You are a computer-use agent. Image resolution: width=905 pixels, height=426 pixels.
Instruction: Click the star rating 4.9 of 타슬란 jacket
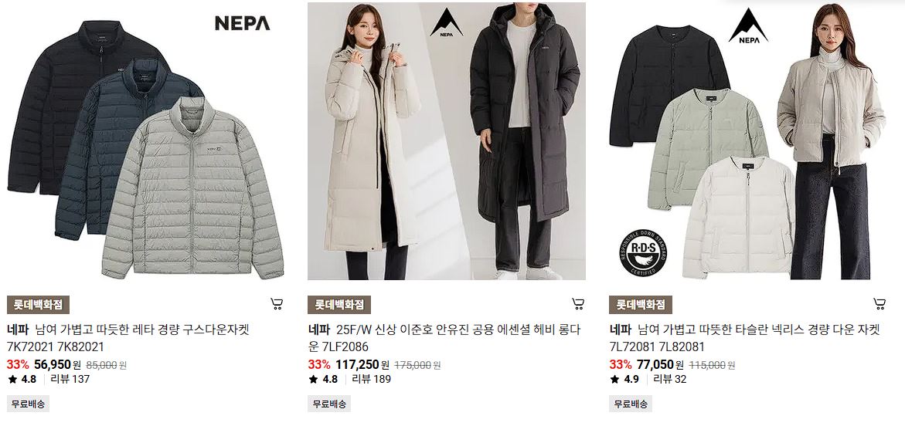tap(624, 379)
